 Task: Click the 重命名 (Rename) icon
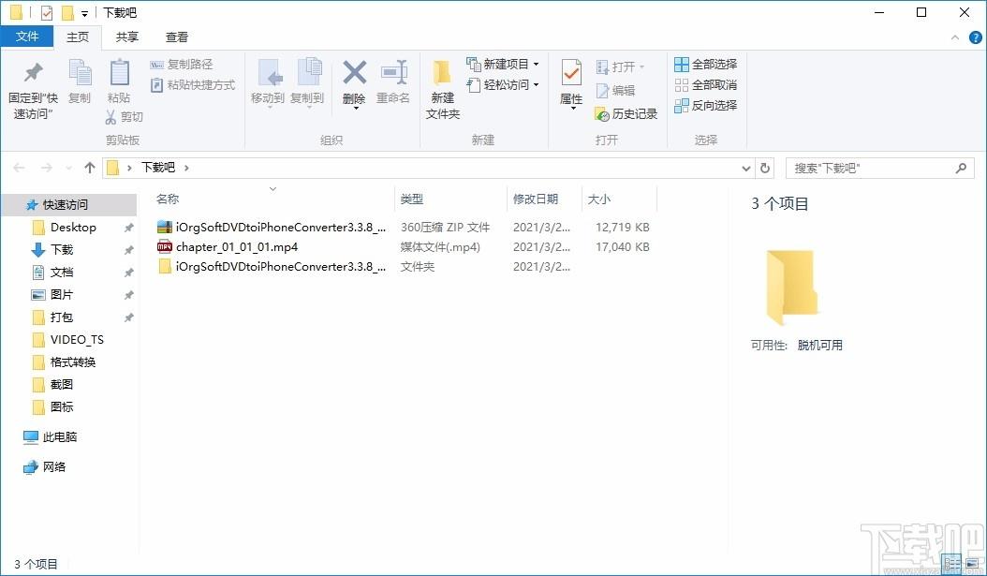coord(393,73)
